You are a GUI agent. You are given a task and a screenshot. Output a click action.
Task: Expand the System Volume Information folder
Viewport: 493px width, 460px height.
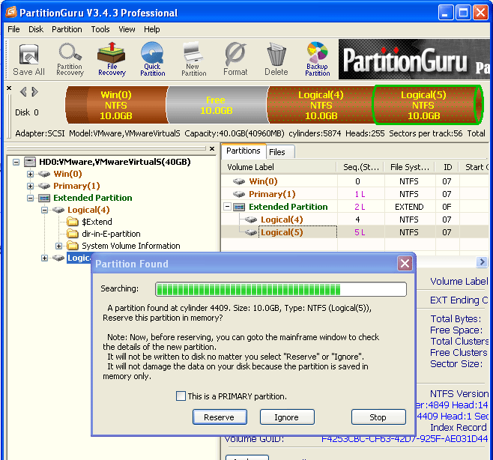coord(58,246)
